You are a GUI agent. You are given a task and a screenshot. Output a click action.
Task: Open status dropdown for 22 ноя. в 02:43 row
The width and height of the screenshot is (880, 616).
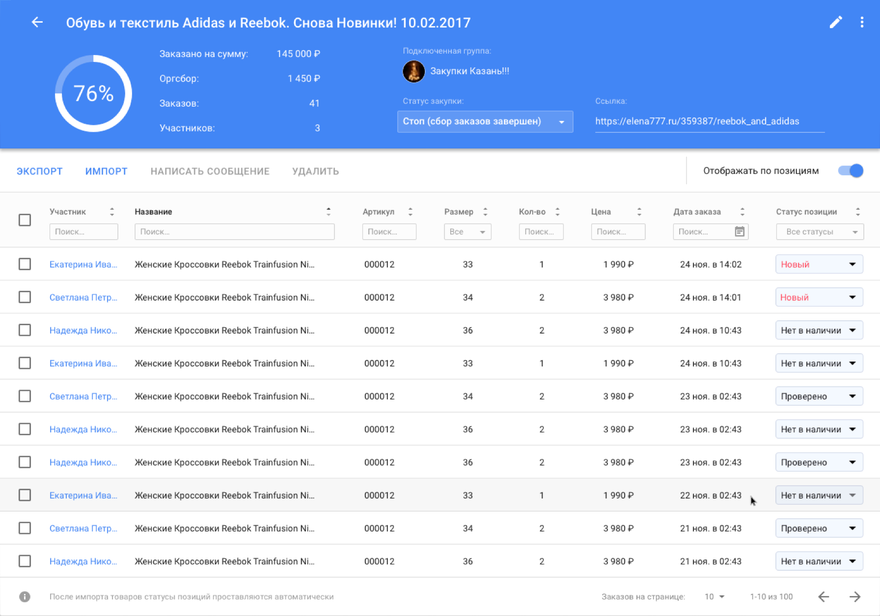(x=819, y=495)
